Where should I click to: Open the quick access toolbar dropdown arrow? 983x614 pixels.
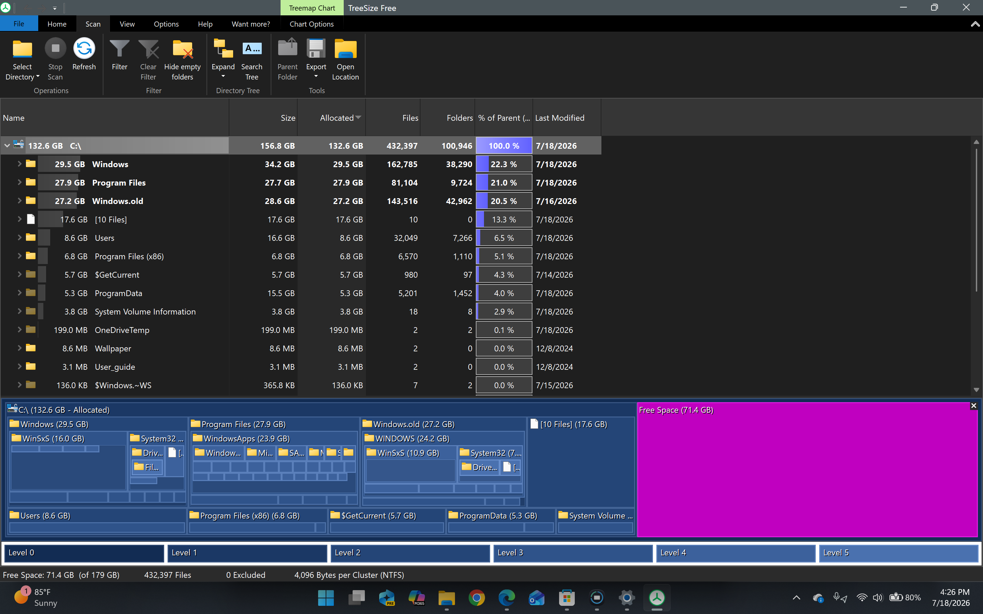(x=55, y=8)
